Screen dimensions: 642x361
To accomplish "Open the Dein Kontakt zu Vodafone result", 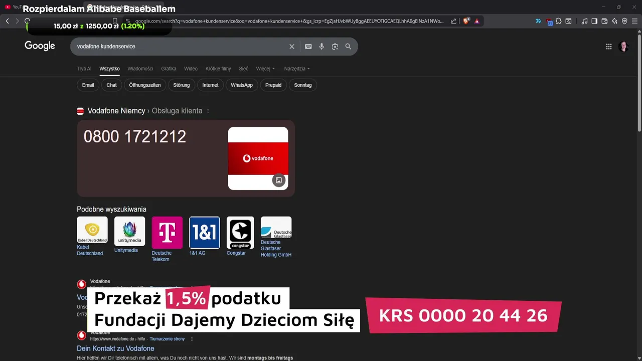I will click(x=115, y=348).
